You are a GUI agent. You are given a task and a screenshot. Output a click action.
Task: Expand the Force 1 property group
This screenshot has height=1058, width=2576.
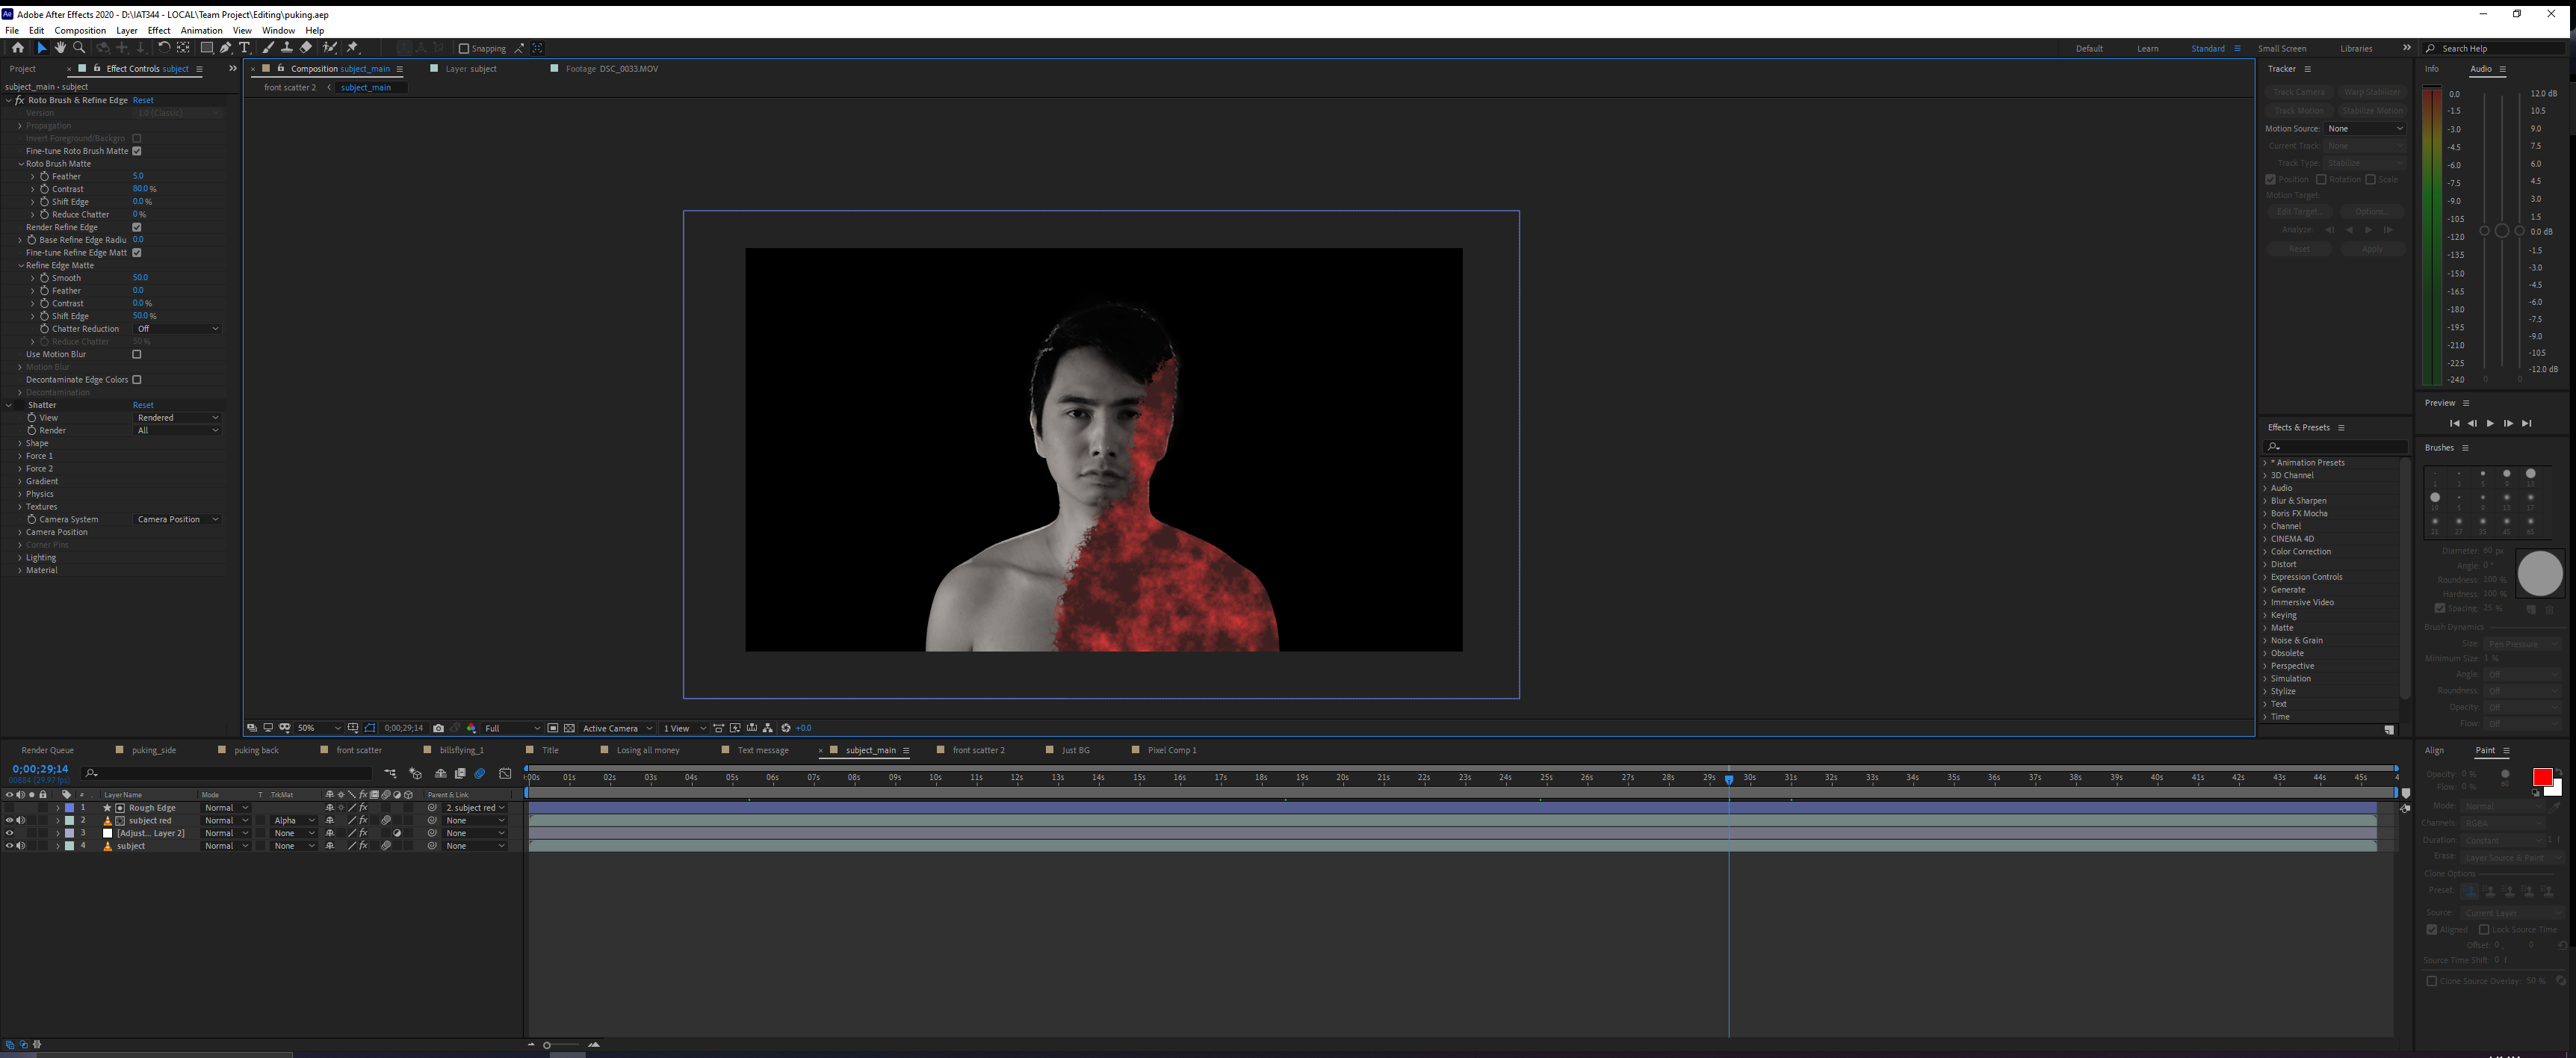(x=20, y=456)
